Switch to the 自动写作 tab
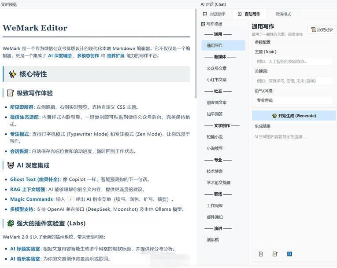The width and height of the screenshot is (337, 268). (249, 14)
